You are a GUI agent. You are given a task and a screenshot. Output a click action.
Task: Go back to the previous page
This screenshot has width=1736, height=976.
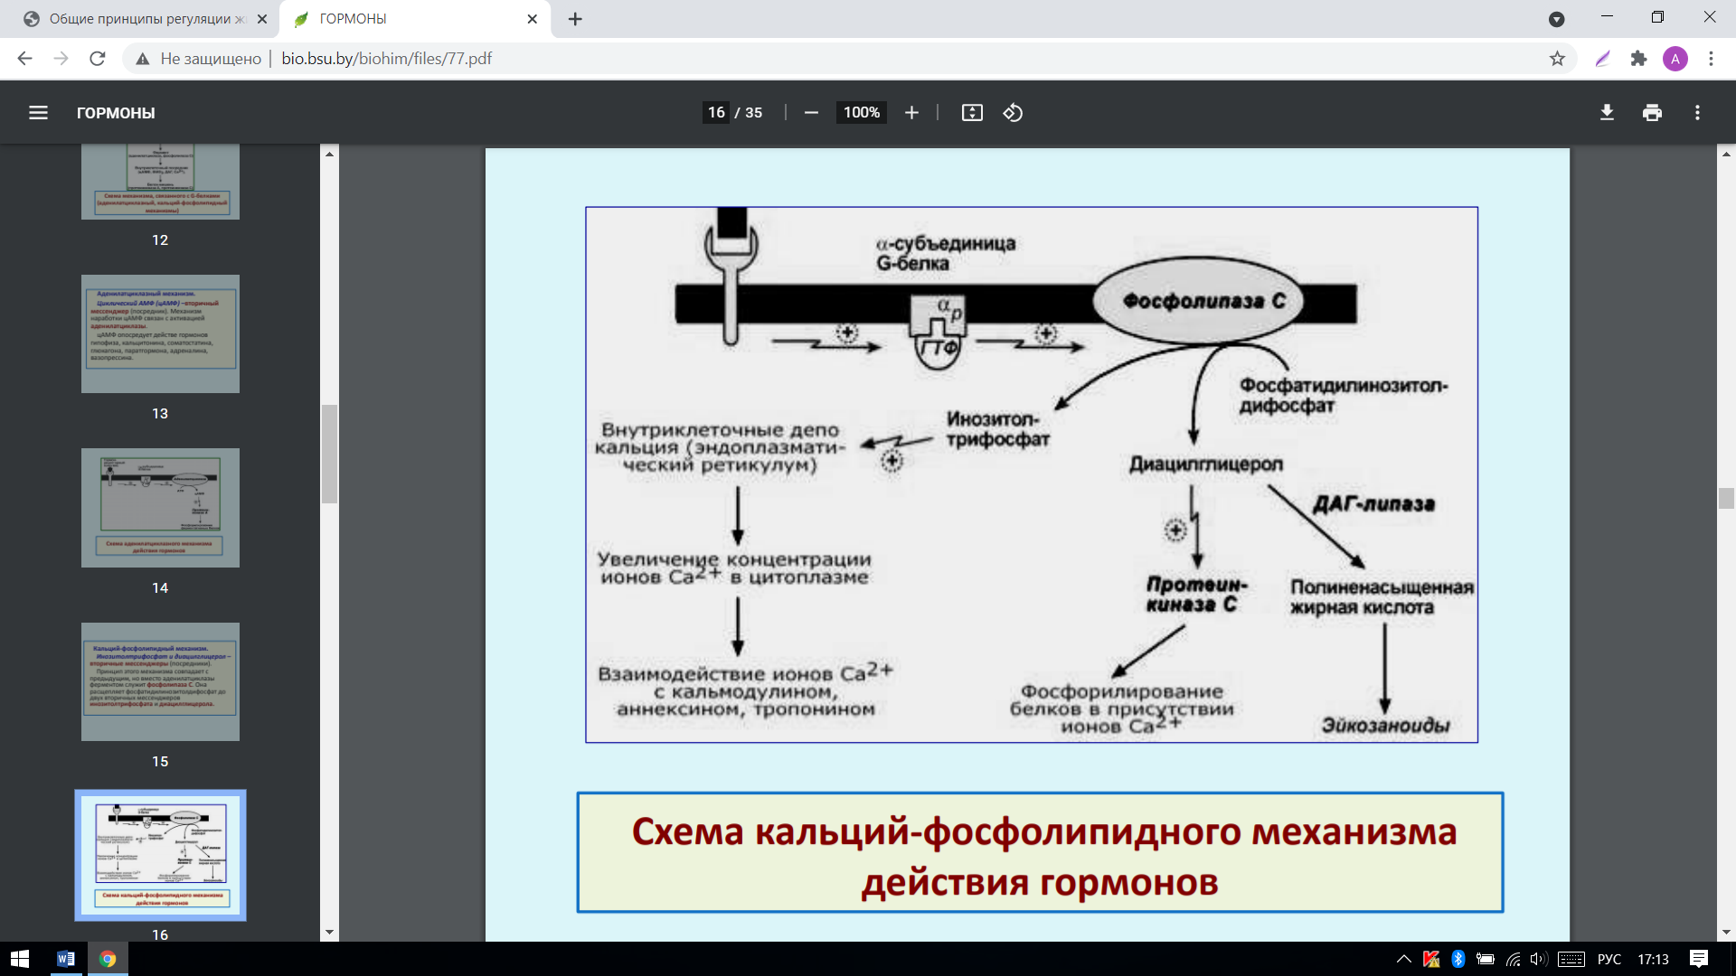(x=24, y=59)
